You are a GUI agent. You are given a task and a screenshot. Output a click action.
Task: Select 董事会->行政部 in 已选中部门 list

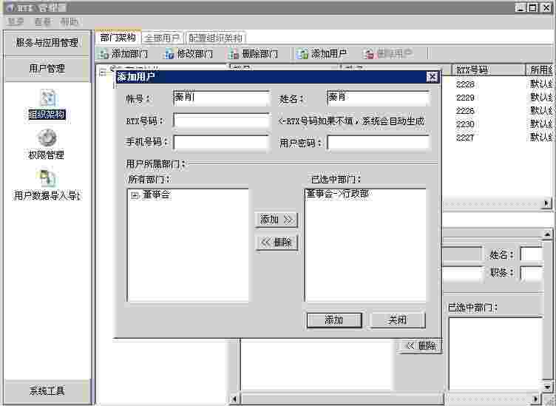(x=338, y=194)
